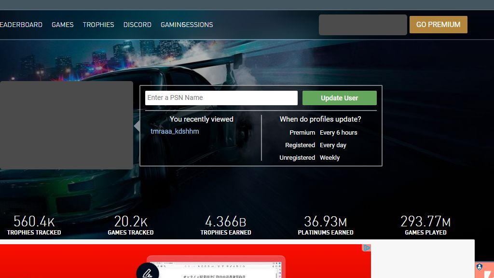The width and height of the screenshot is (494, 278).
Task: Click the green Update User button
Action: coord(339,98)
